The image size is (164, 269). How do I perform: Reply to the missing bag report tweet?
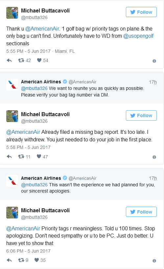coord(9,156)
